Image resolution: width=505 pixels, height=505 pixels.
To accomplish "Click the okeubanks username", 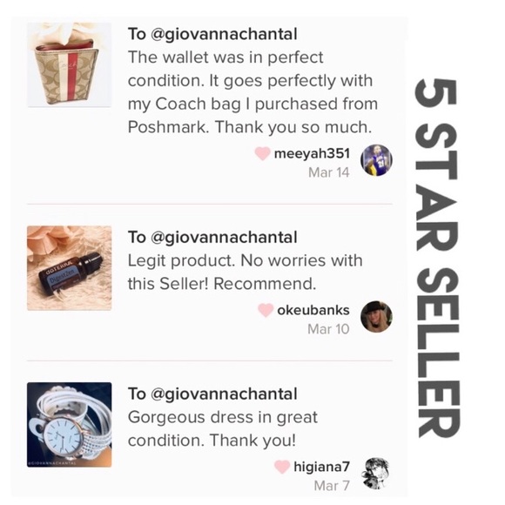I will (x=313, y=310).
